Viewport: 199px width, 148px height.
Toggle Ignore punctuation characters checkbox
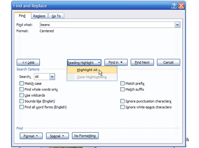tap(122, 101)
